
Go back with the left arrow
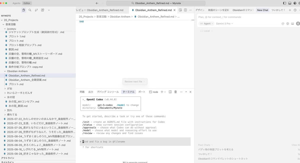pos(97,3)
